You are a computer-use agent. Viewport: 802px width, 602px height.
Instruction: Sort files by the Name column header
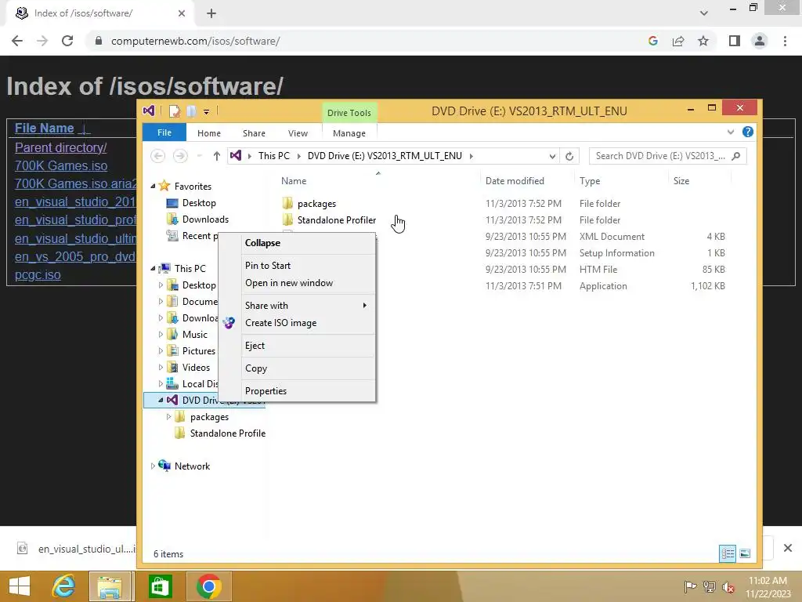point(294,181)
